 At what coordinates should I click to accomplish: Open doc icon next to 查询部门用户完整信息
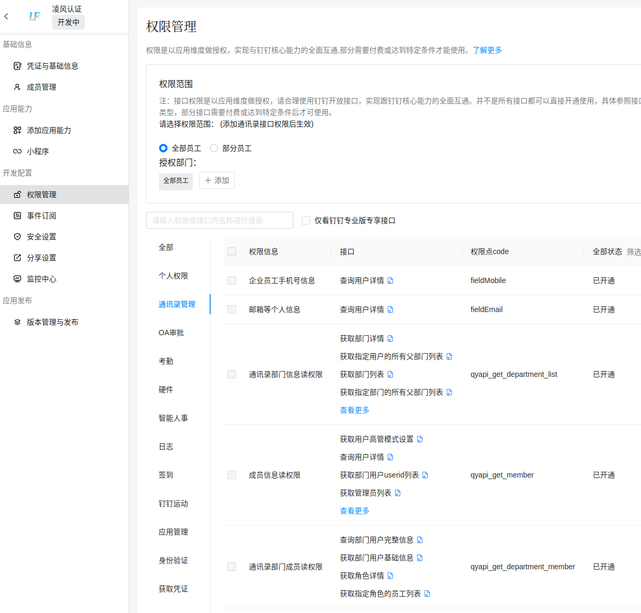(x=420, y=540)
